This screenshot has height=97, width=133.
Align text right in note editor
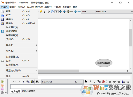[x=119, y=82]
